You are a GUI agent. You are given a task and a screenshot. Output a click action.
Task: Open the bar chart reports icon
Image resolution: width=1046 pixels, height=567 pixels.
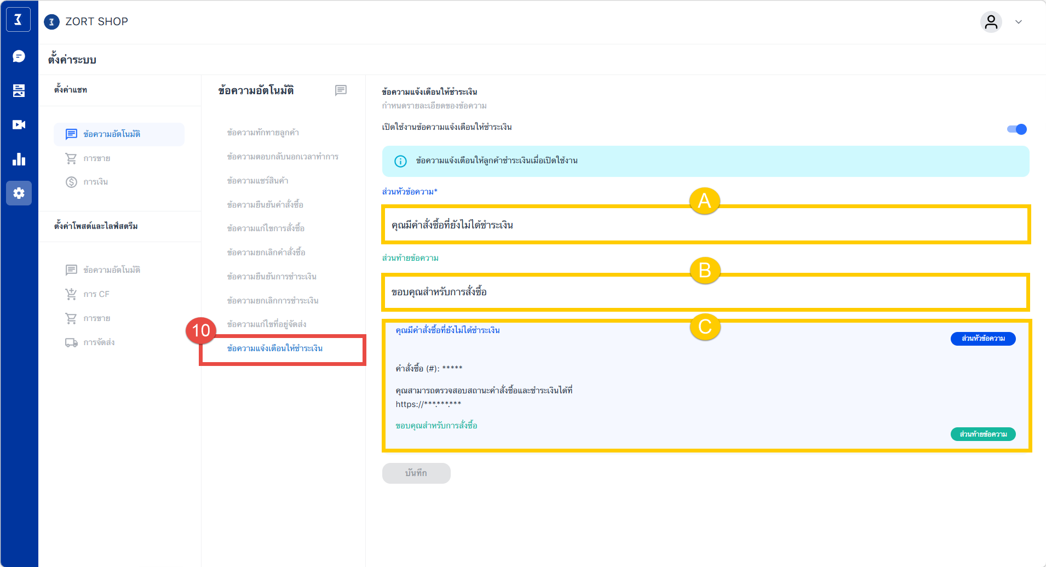pyautogui.click(x=19, y=159)
